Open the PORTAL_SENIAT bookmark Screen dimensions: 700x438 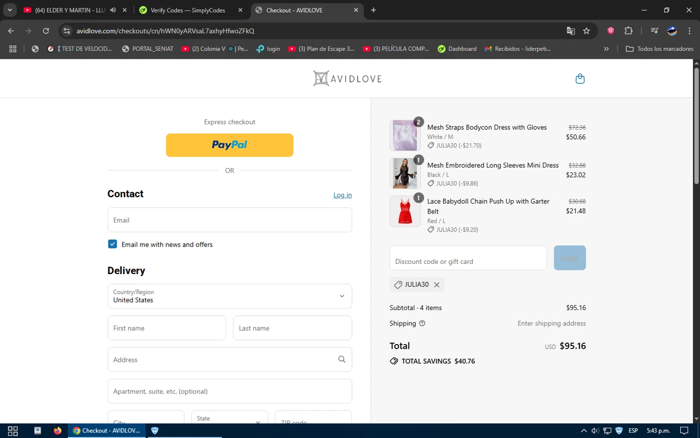pyautogui.click(x=147, y=49)
